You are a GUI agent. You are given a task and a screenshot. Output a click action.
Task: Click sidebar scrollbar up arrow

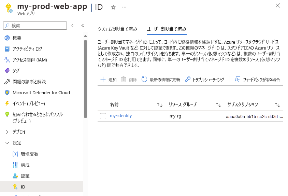pyautogui.click(x=85, y=36)
